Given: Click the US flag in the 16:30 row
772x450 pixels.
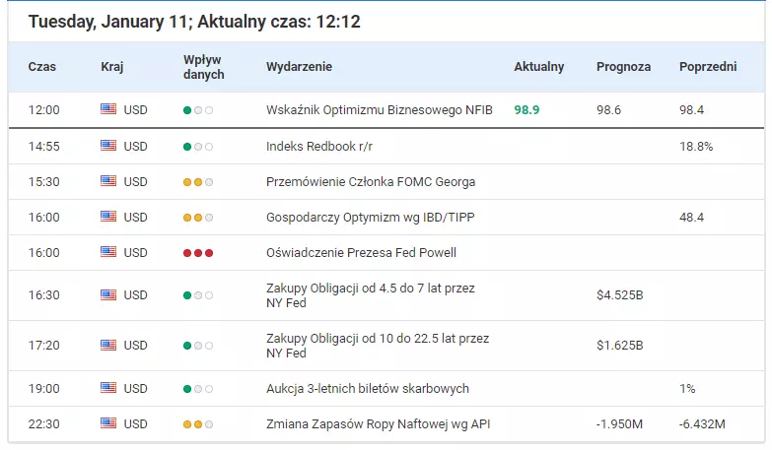Looking at the screenshot, I should (x=108, y=295).
